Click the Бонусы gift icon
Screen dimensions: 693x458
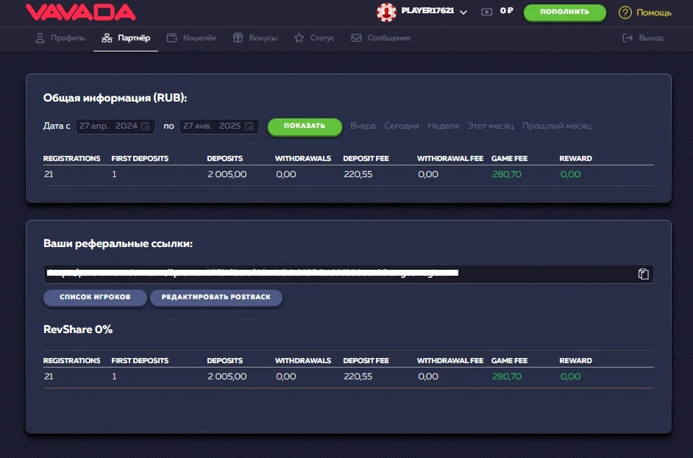(238, 37)
